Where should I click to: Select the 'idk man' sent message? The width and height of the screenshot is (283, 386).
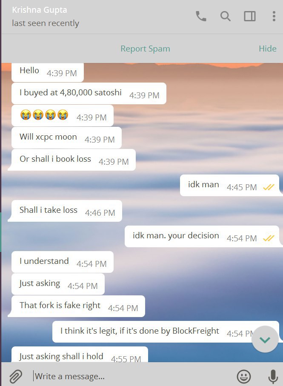(x=230, y=186)
